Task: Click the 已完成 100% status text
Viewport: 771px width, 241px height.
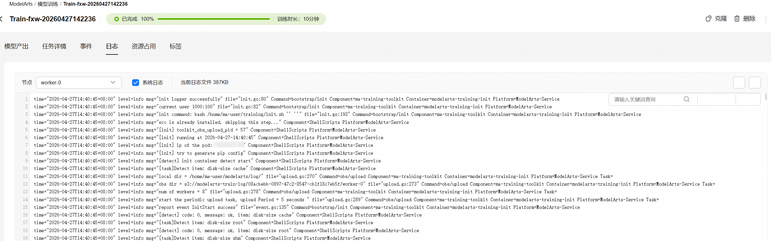Action: pos(138,19)
